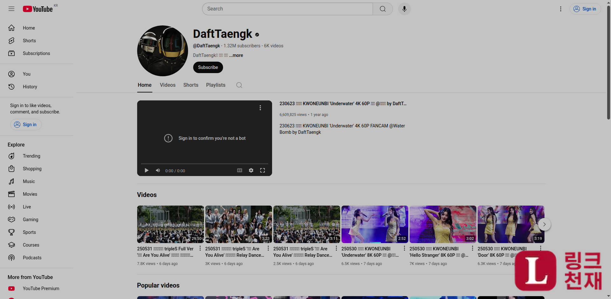Open watch History
This screenshot has width=611, height=299.
tap(37, 87)
